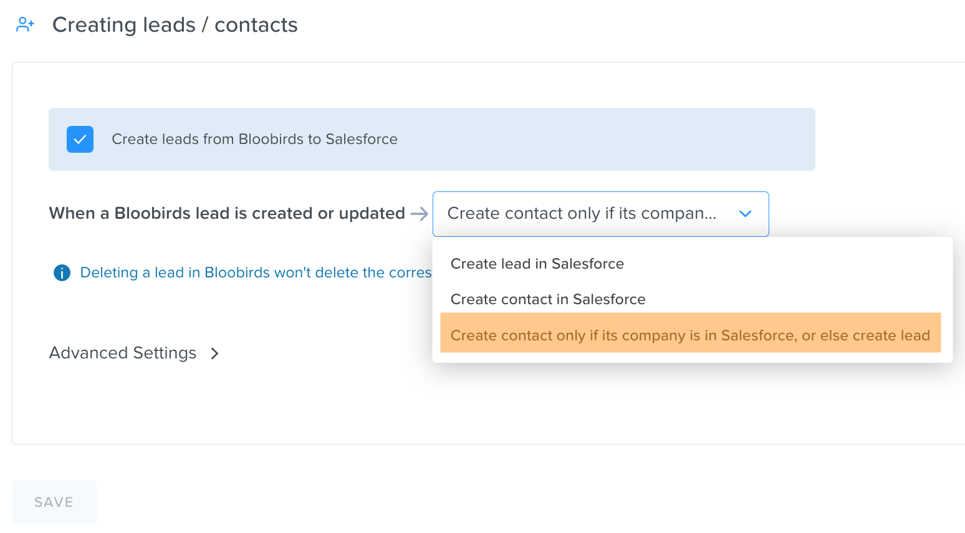Uncheck Create leads from Bloobirds to Salesforce
Screen dimensions: 965x533
coord(80,139)
